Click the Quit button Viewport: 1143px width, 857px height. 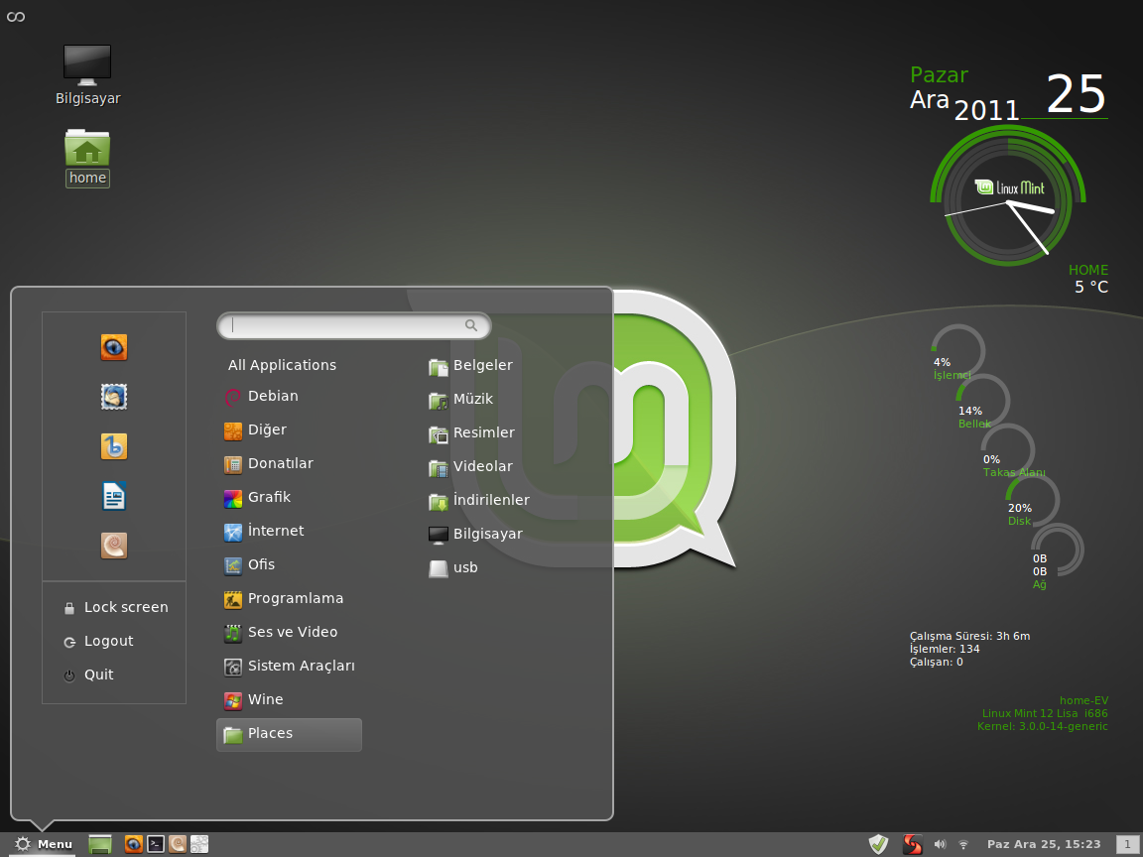(89, 674)
